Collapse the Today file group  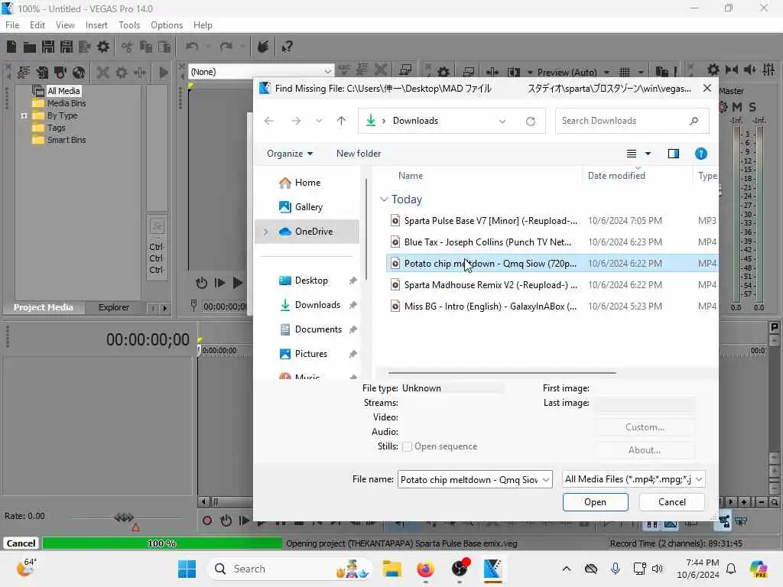tap(384, 199)
